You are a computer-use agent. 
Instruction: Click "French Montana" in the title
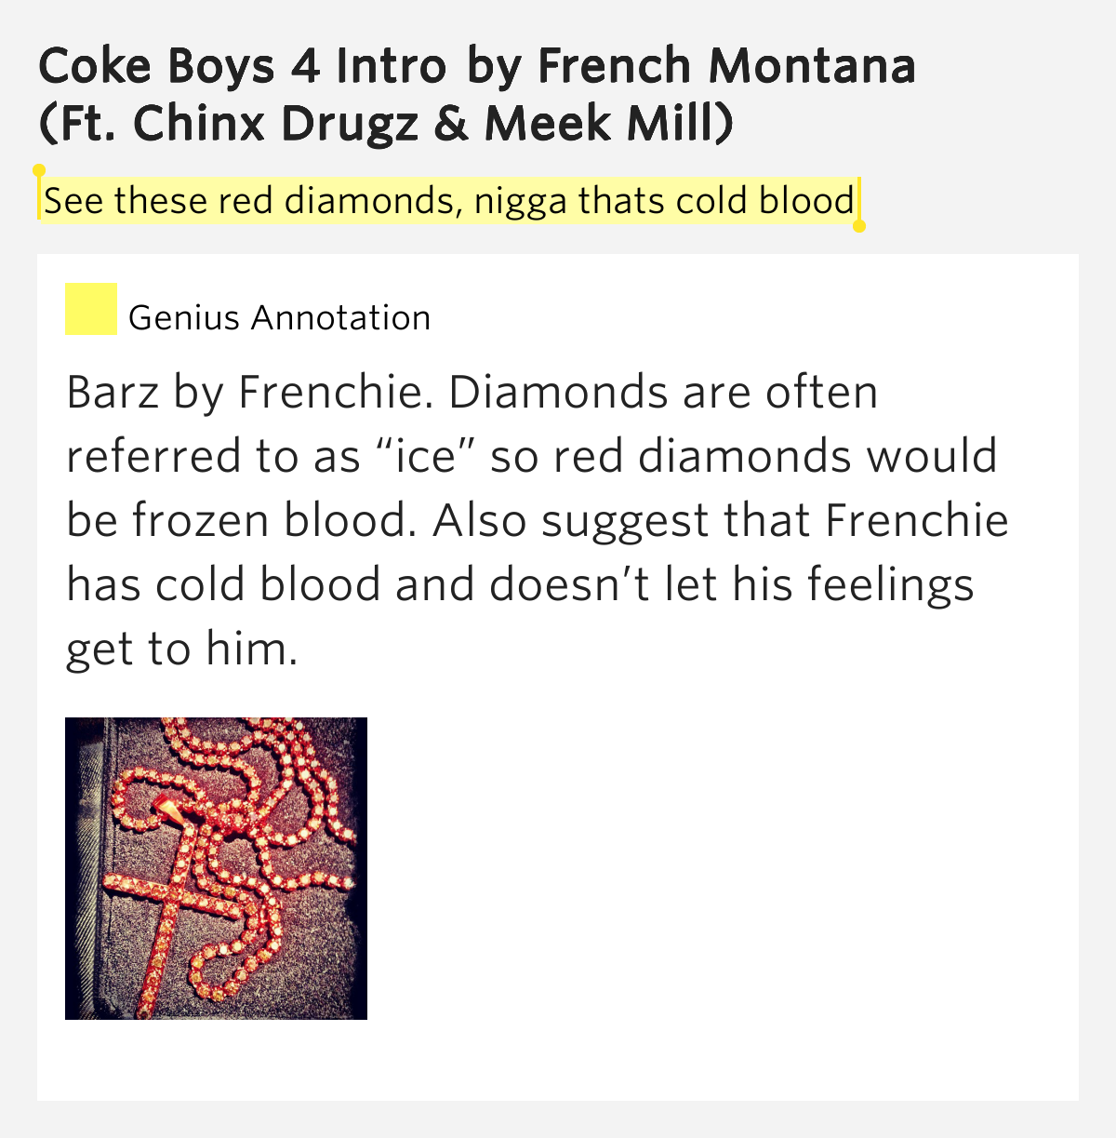pos(726,66)
